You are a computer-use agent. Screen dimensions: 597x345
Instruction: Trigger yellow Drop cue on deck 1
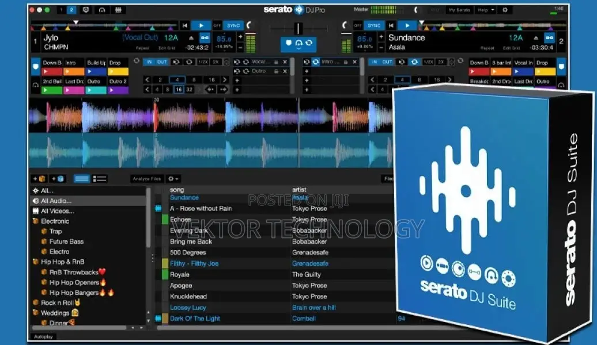[118, 71]
